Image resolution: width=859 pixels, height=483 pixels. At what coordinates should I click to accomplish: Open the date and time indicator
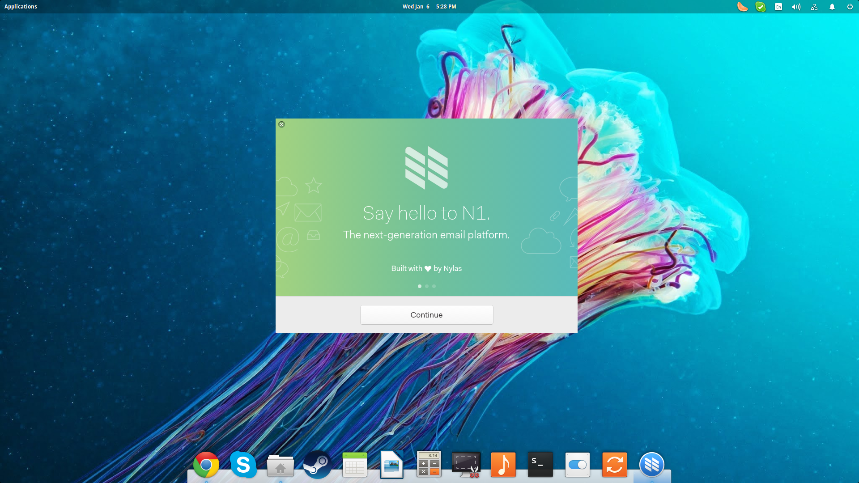(x=429, y=7)
